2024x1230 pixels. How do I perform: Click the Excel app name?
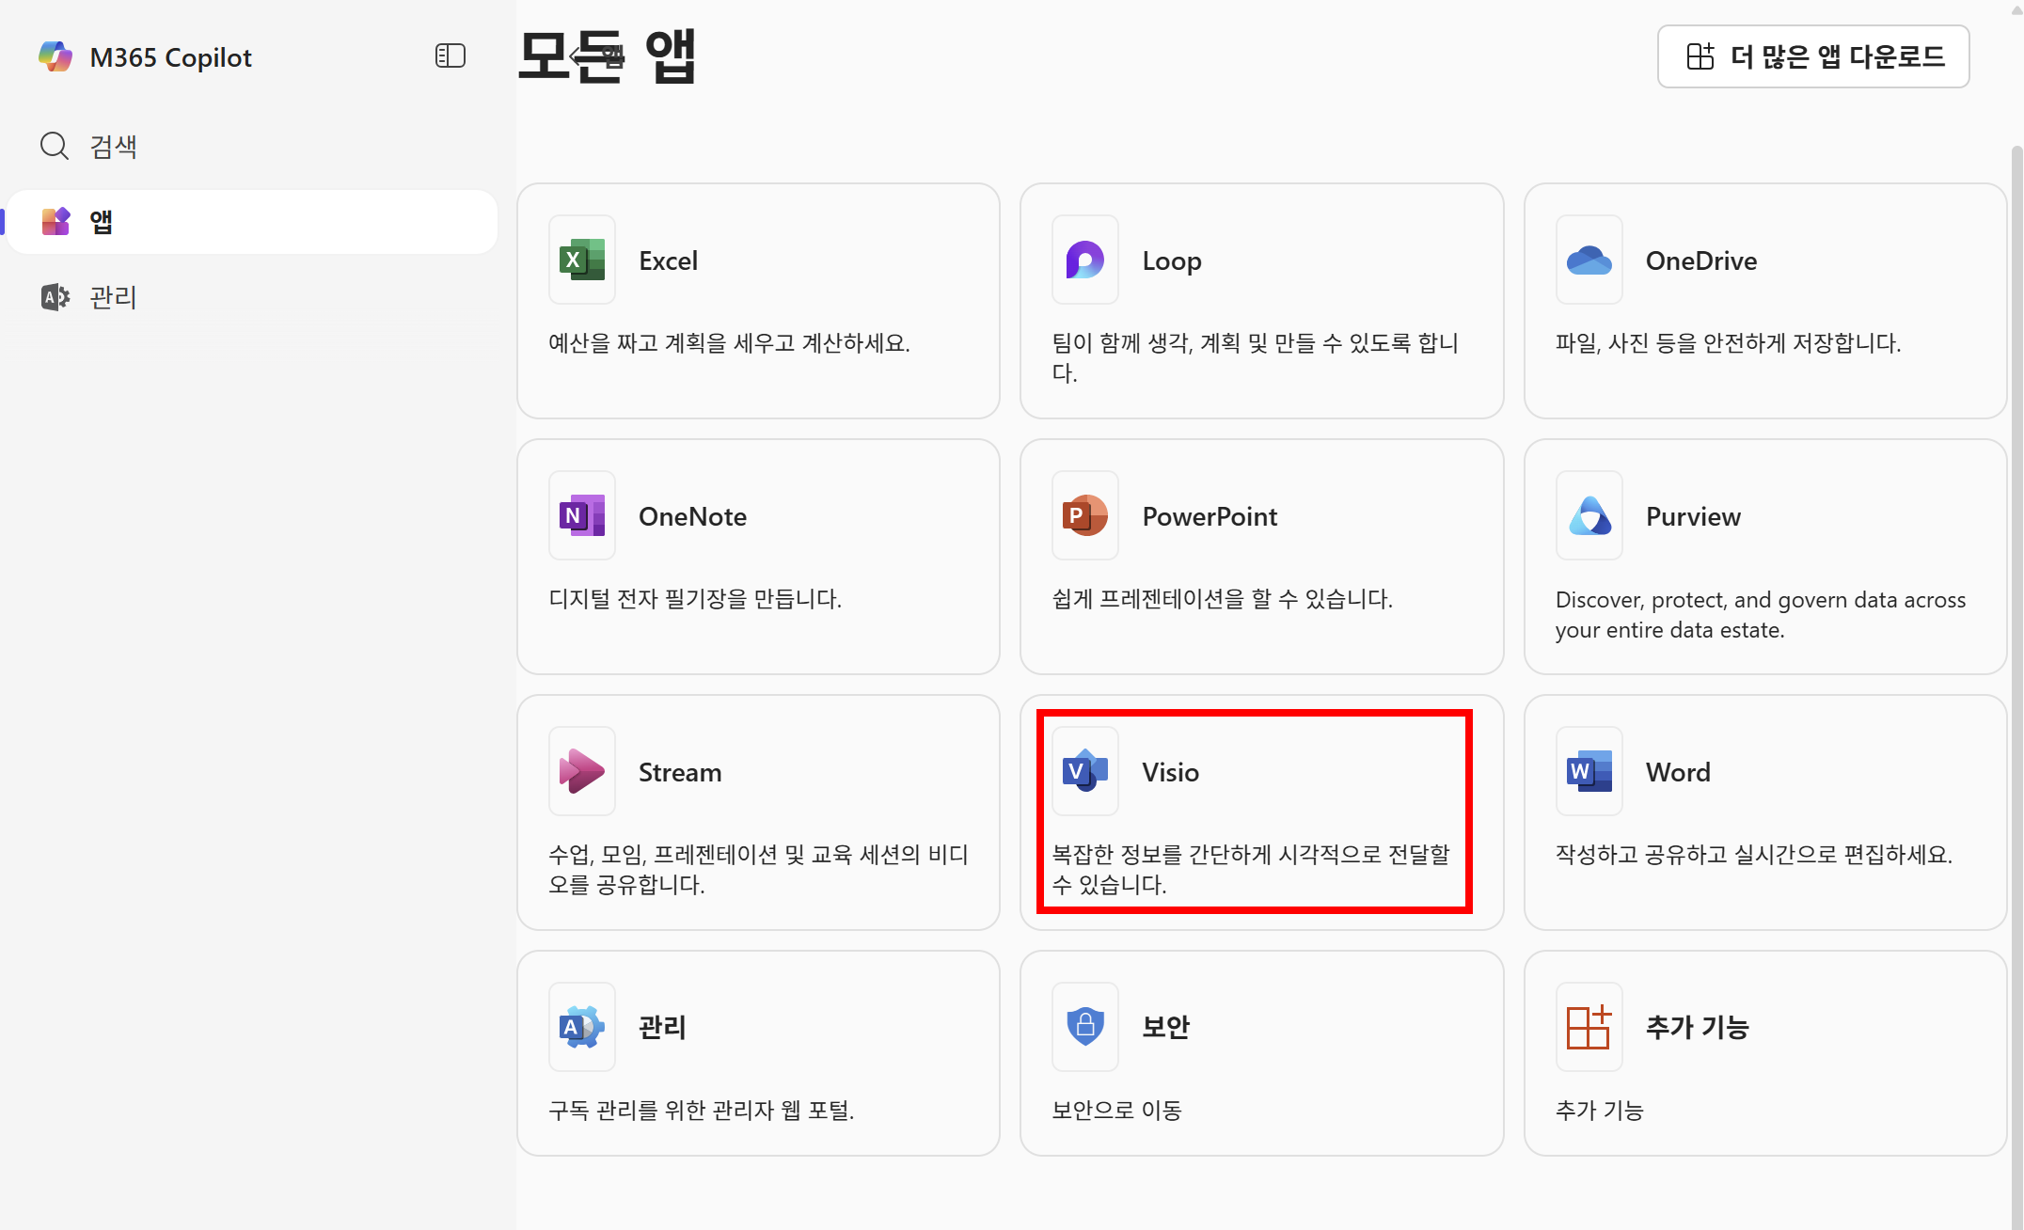[x=669, y=260]
